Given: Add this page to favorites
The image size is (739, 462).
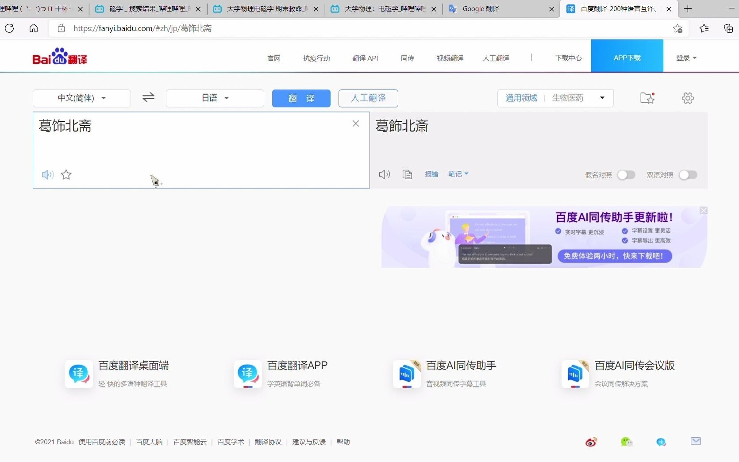Looking at the screenshot, I should [677, 28].
